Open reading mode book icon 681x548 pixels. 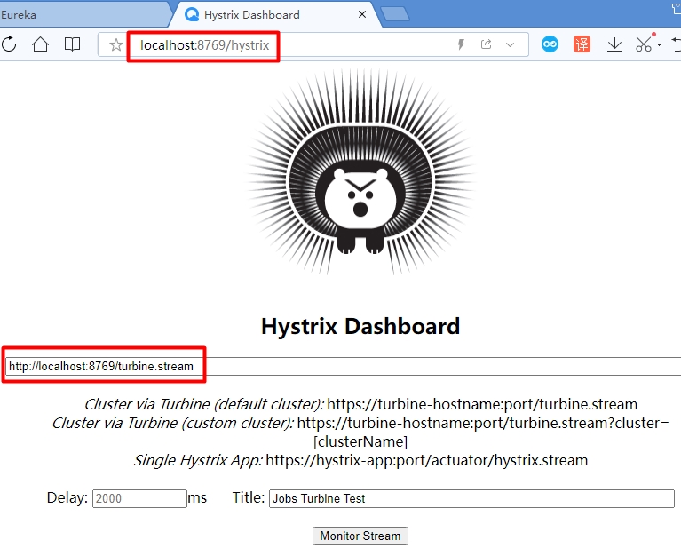coord(72,44)
